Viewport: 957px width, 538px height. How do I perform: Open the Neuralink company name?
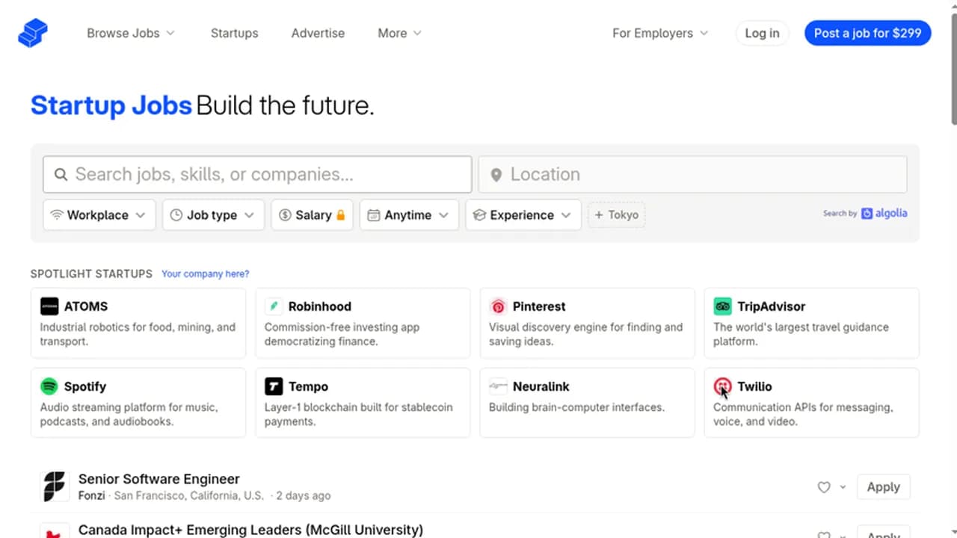(x=541, y=386)
